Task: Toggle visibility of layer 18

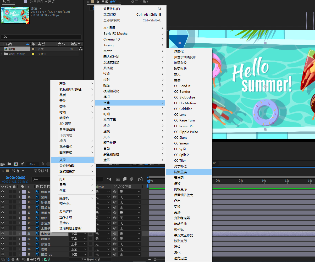Action: [x=3, y=218]
